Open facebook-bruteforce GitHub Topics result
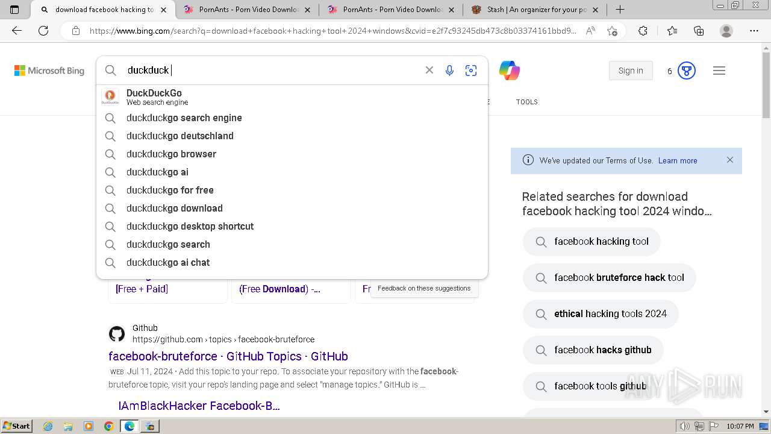771x434 pixels. [228, 356]
